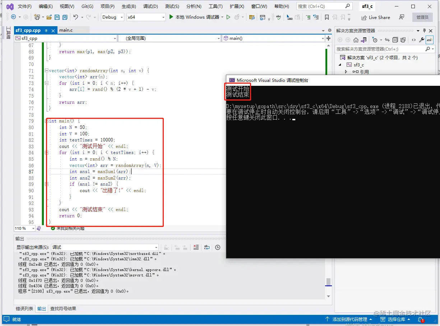Open the 编辑(E) menu

46,6
